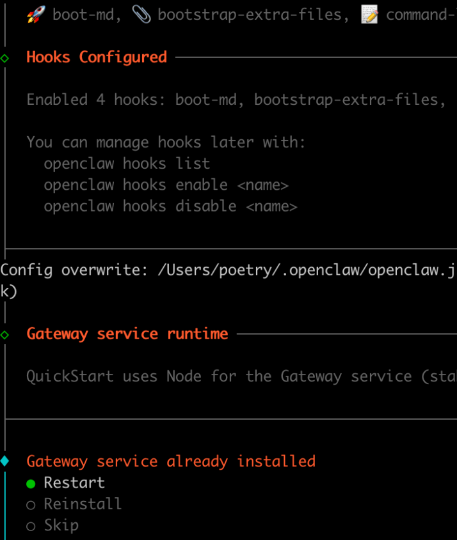457x540 pixels.
Task: Click the memo emoji before command
Action: coord(369,15)
